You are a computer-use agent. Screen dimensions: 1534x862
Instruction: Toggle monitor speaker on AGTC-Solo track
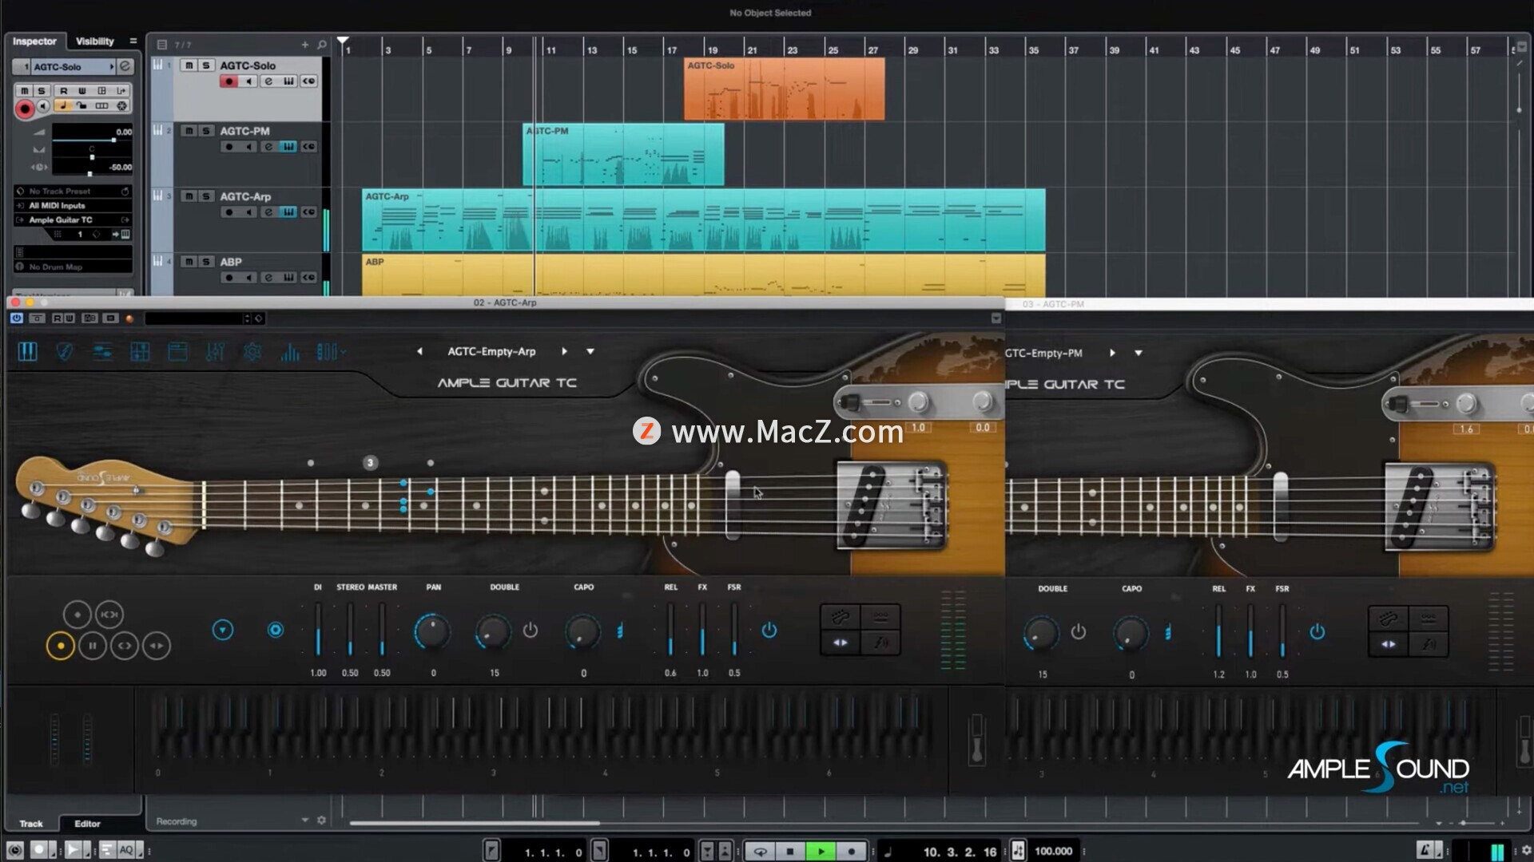coord(248,81)
